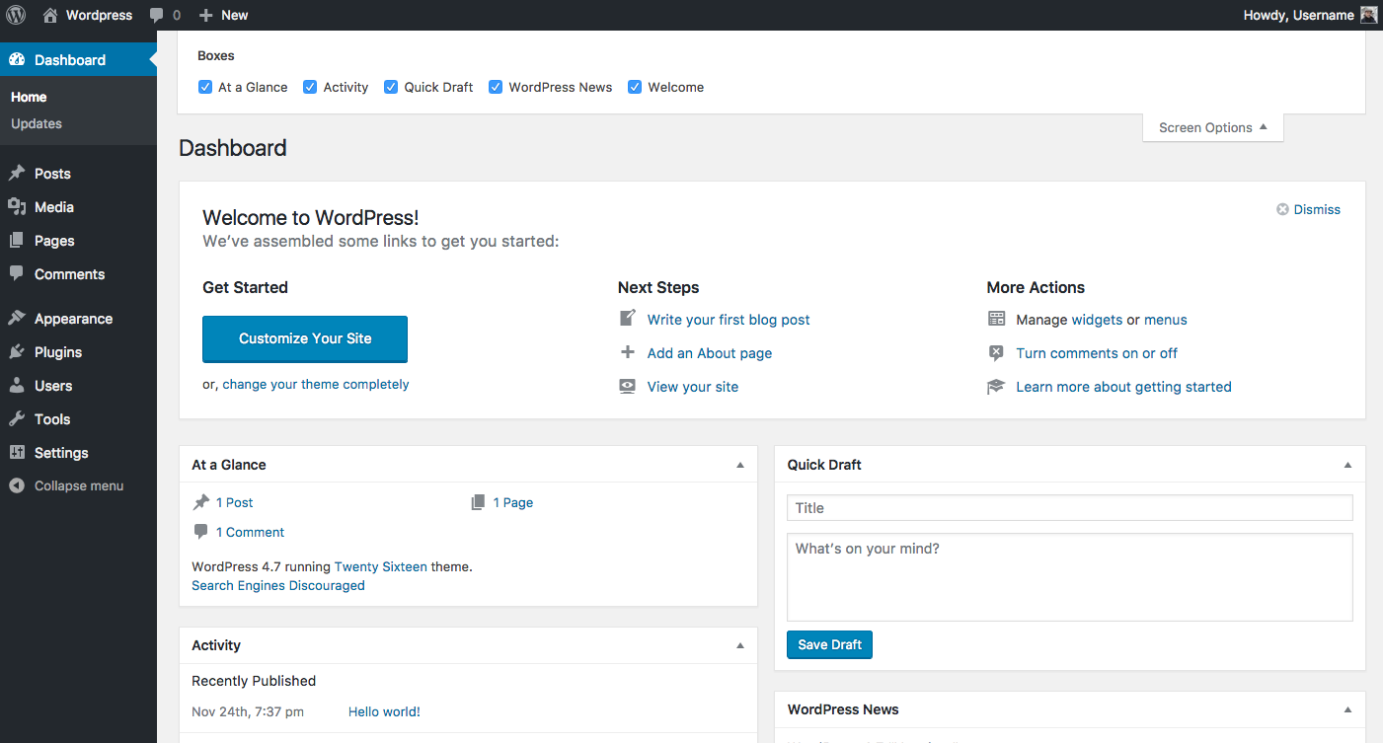Click the pencil icon beside Write your first blog post
The width and height of the screenshot is (1383, 743).
click(628, 319)
